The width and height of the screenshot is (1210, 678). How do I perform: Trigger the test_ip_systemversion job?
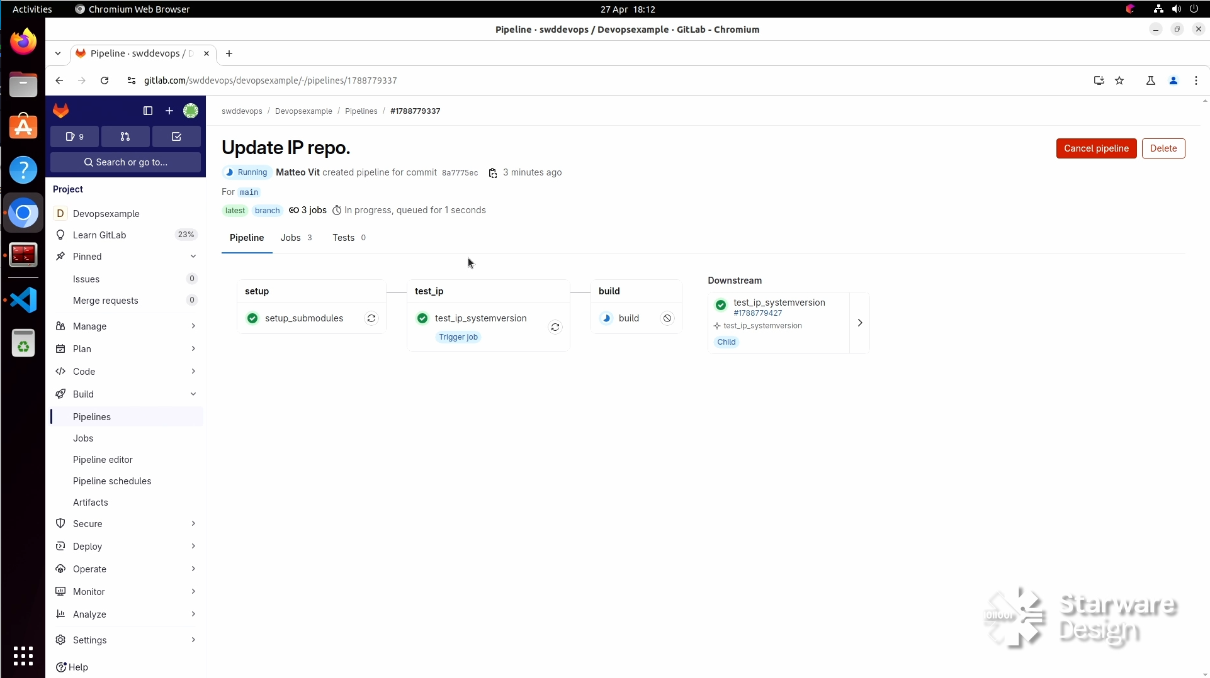[458, 337]
